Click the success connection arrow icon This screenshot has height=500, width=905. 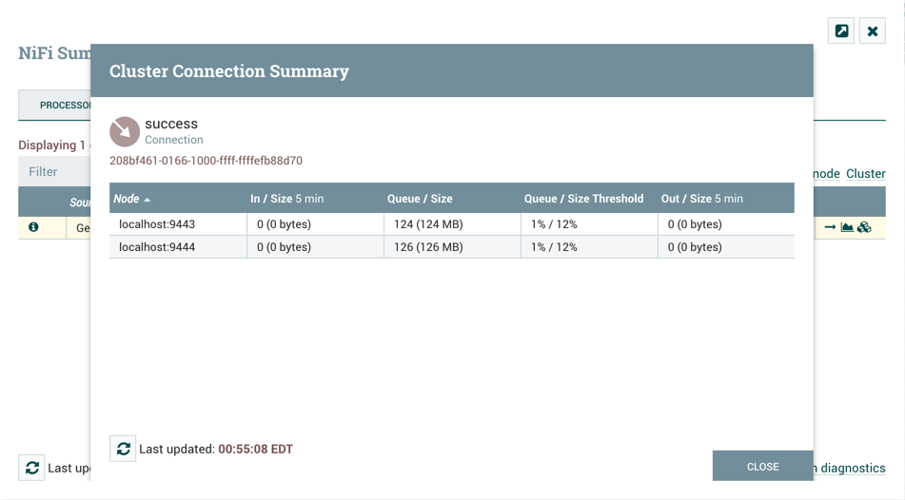pos(125,131)
